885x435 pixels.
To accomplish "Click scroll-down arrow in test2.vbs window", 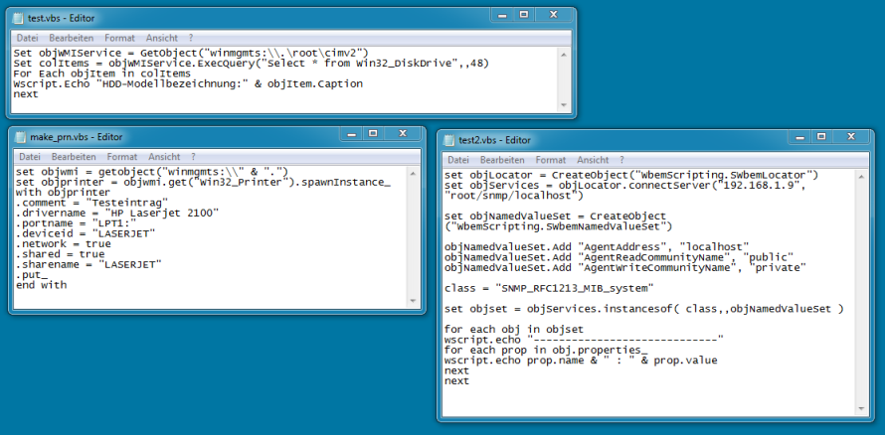I will point(861,409).
